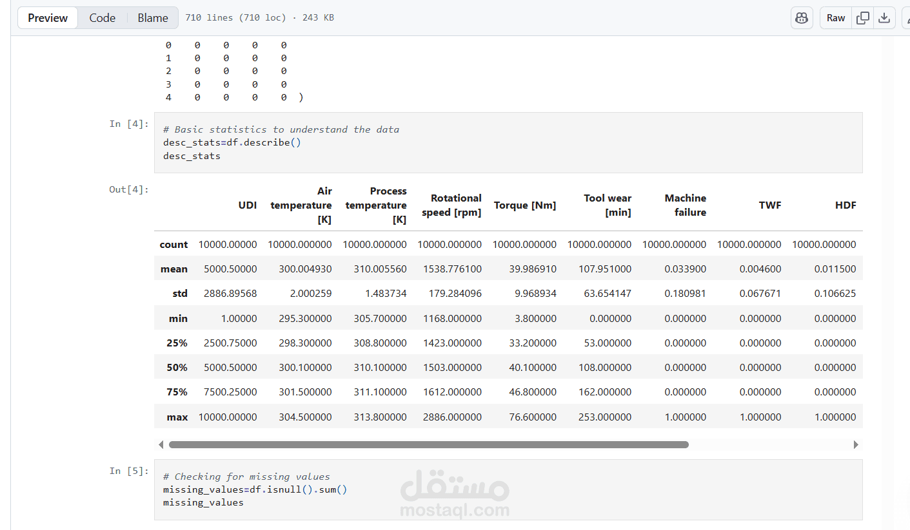The height and width of the screenshot is (530, 910).
Task: Click the 75% UDI value 7500.25000
Action: [x=230, y=392]
